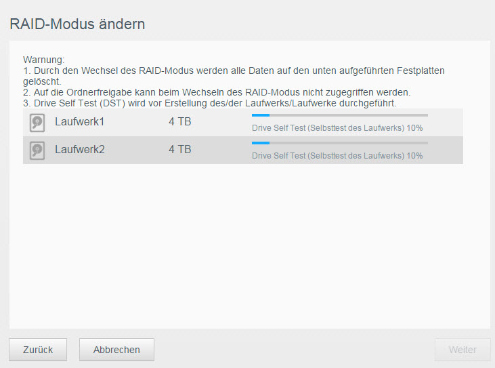Click Laufwerk2's Drive Self Test 10% status text
Screen dimensions: 495x368
[x=337, y=156]
